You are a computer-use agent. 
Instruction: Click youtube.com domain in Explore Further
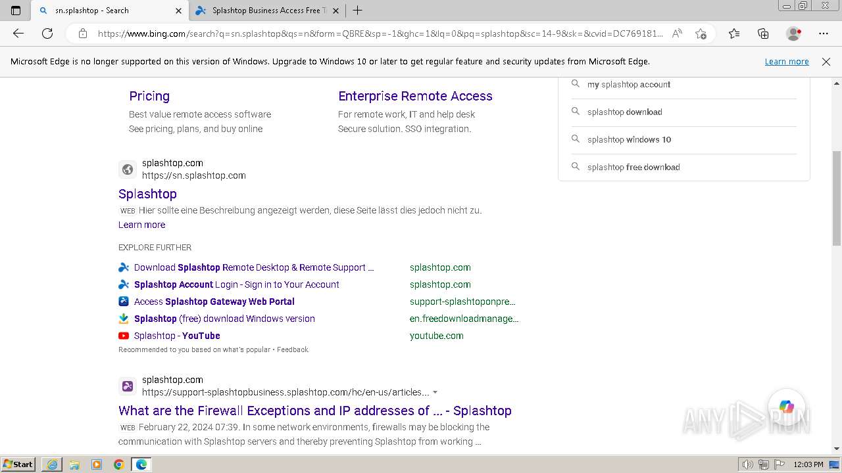pyautogui.click(x=437, y=336)
